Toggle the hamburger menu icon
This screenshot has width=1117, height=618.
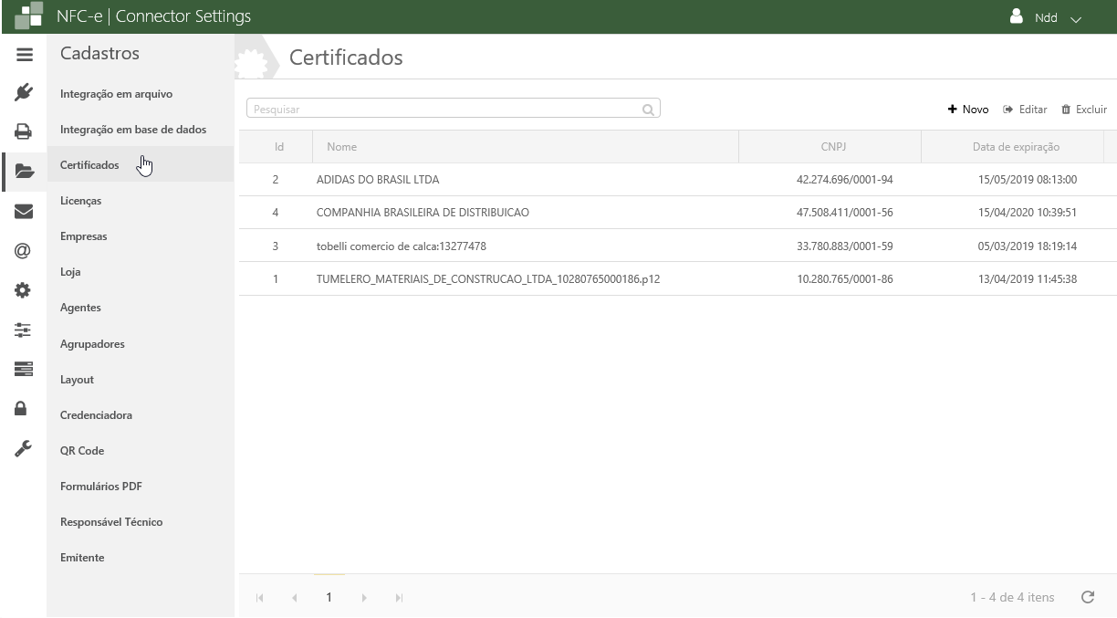24,55
